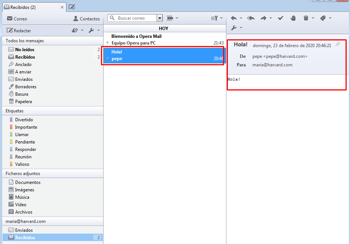350x244 pixels.
Task: Mark message as read with checkmark icon
Action: (281, 18)
